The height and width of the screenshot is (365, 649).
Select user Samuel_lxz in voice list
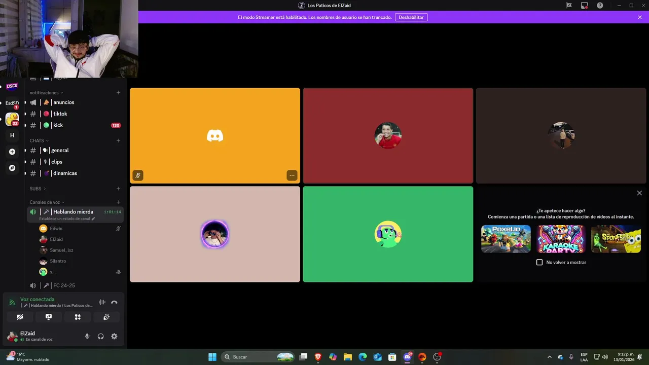tap(80, 250)
